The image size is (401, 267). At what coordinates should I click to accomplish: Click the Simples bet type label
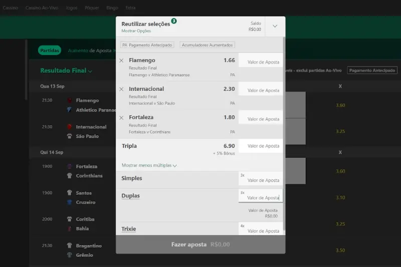132,178
